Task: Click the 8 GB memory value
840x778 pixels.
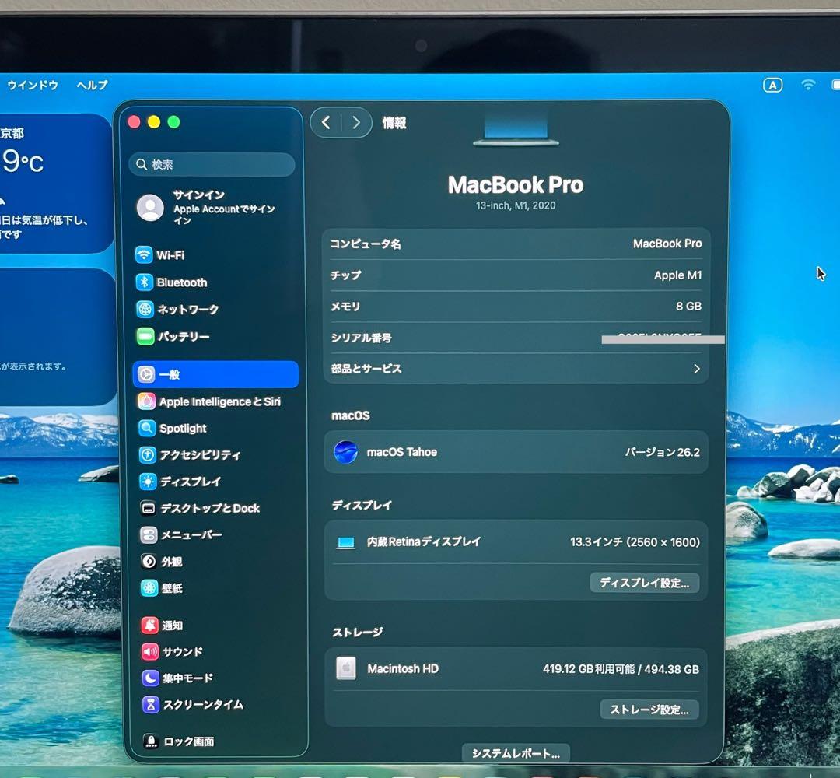Action: (688, 307)
